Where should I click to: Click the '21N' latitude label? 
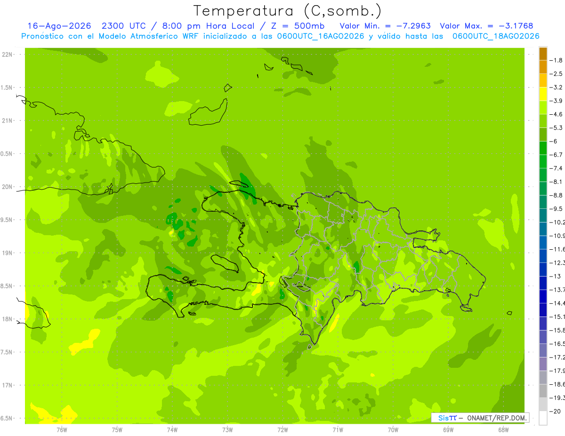tap(7, 120)
